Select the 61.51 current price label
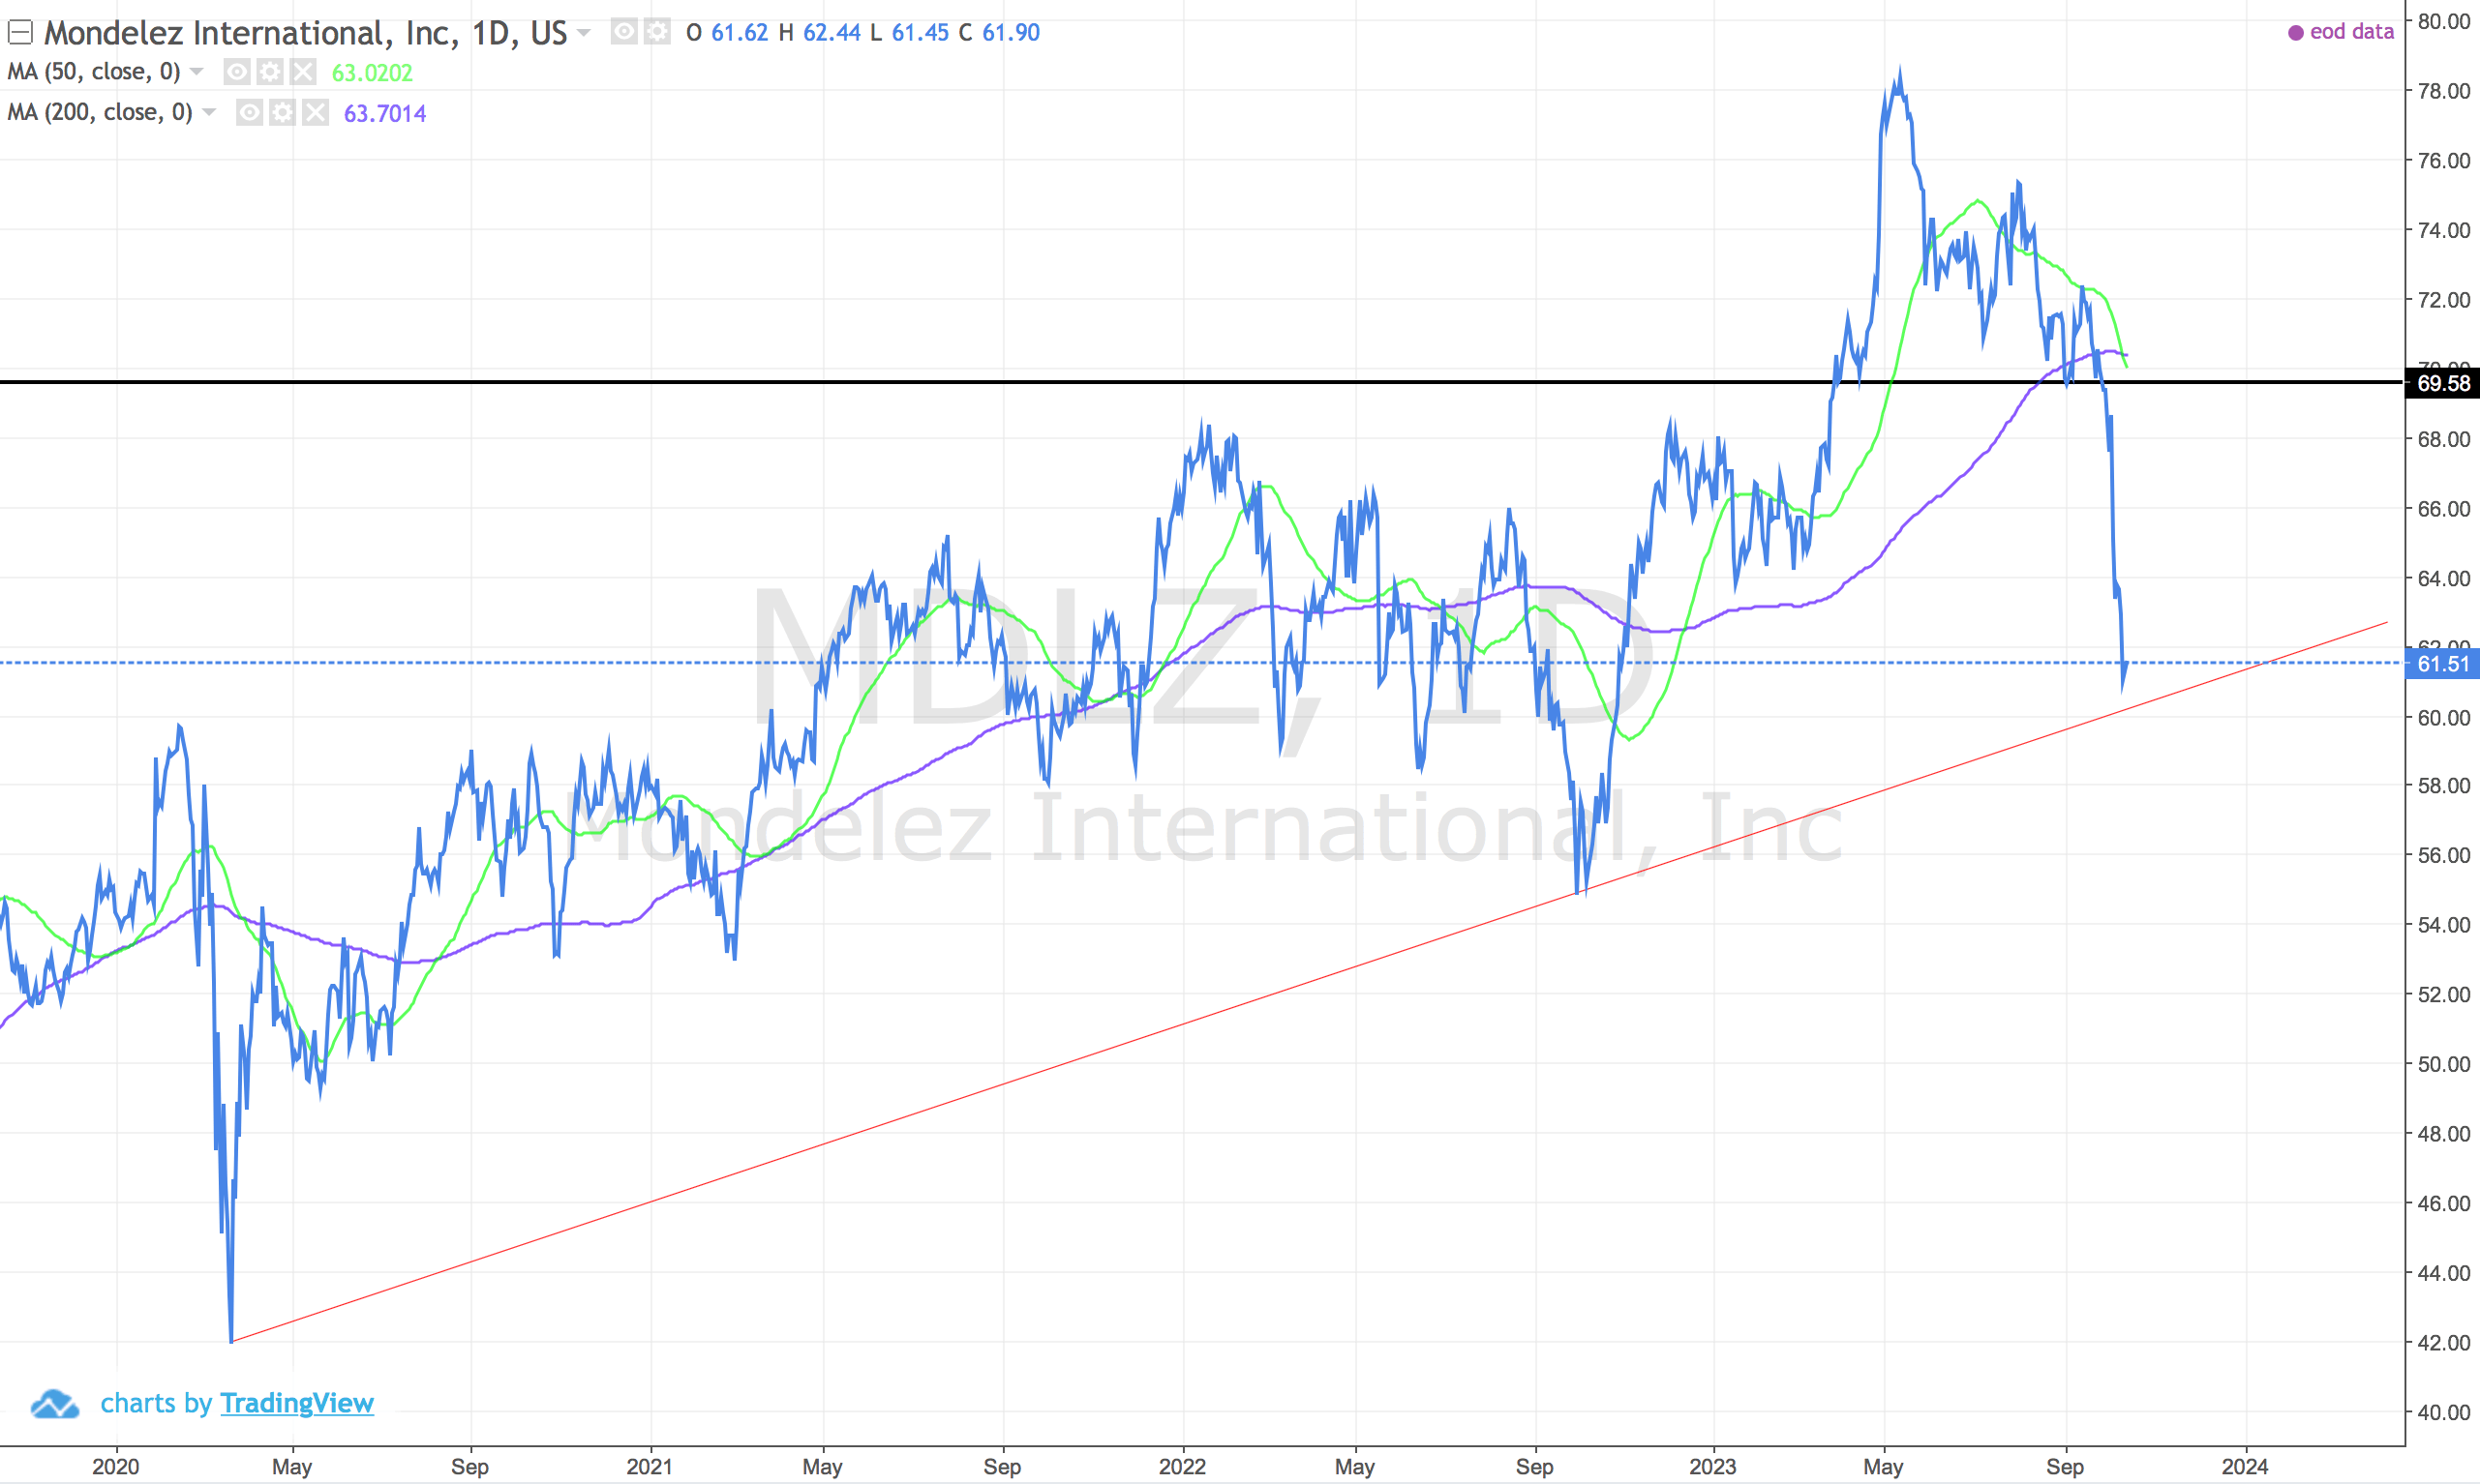 tap(2442, 663)
